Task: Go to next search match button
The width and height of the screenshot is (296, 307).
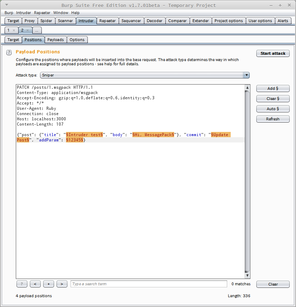Action: tap(62, 284)
